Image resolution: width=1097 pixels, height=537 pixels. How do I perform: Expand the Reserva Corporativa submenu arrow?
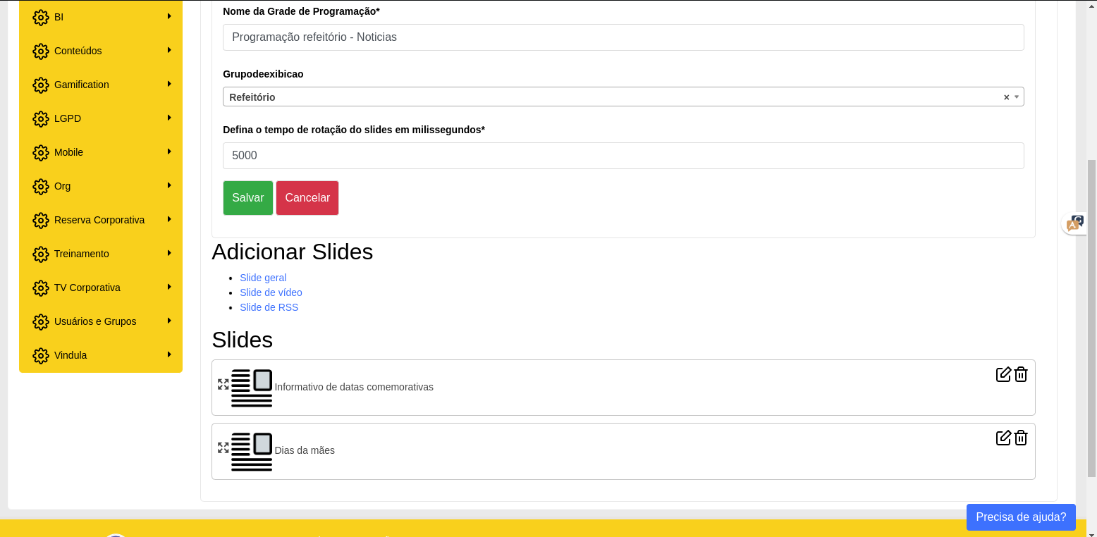click(169, 219)
